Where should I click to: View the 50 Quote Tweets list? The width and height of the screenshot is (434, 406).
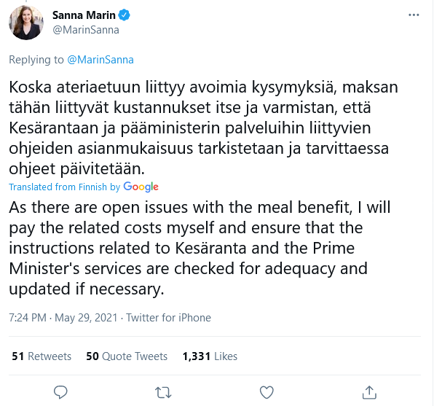click(127, 356)
